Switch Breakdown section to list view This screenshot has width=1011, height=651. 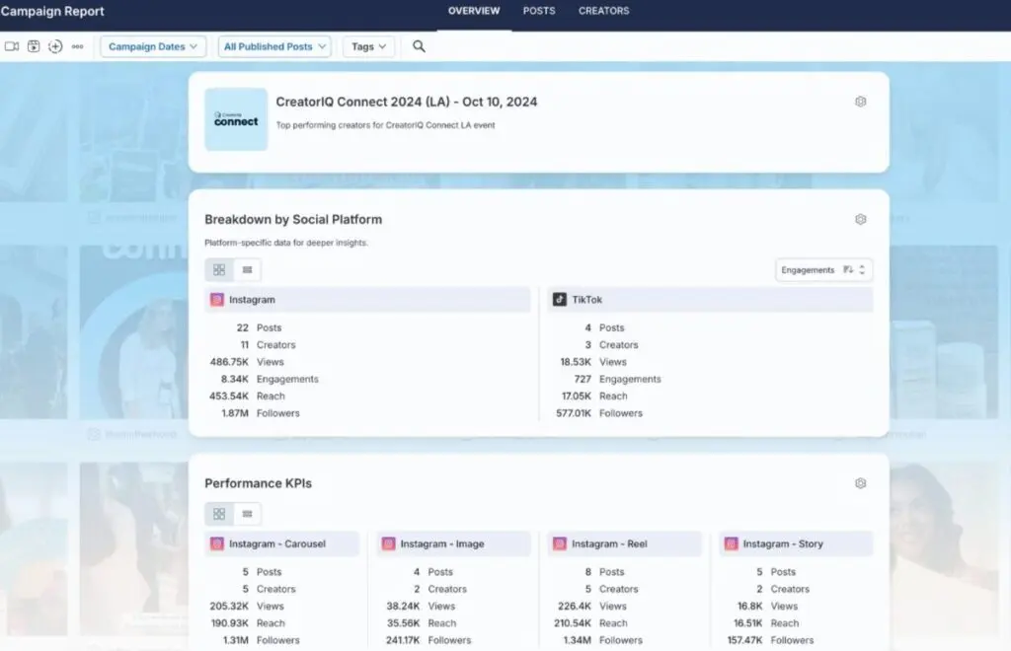[247, 269]
